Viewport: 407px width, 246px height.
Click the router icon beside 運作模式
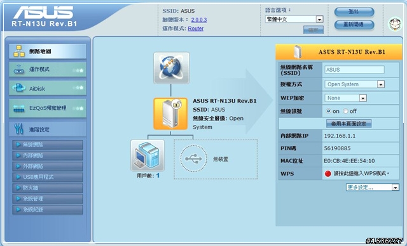click(18, 69)
